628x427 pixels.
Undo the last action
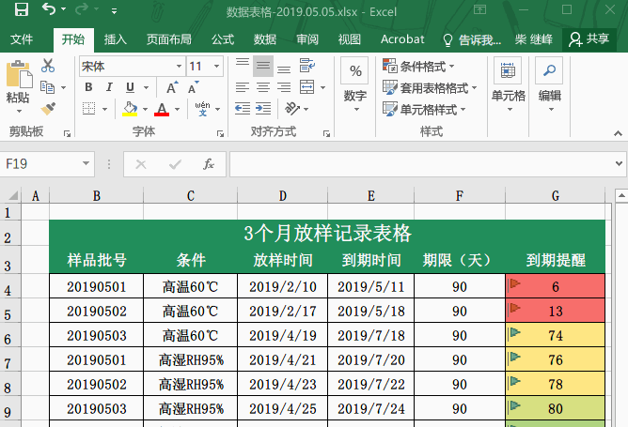coord(49,8)
